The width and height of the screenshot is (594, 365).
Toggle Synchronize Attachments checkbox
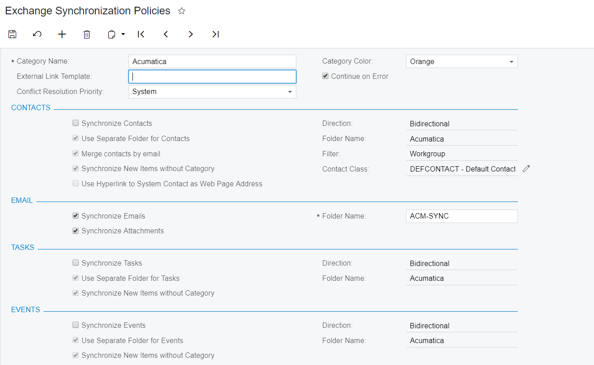76,231
